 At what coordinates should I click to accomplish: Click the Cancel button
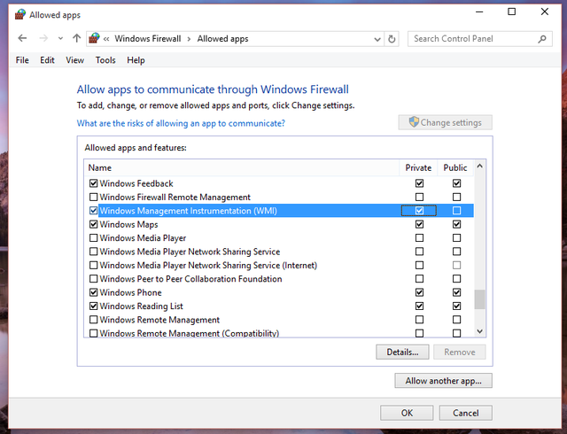(x=466, y=413)
